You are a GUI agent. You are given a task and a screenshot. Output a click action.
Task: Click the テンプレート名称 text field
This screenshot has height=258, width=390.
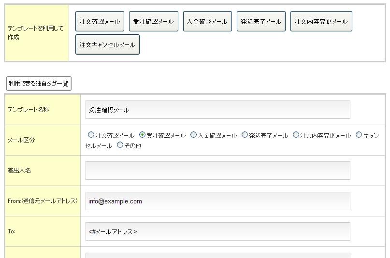217,110
